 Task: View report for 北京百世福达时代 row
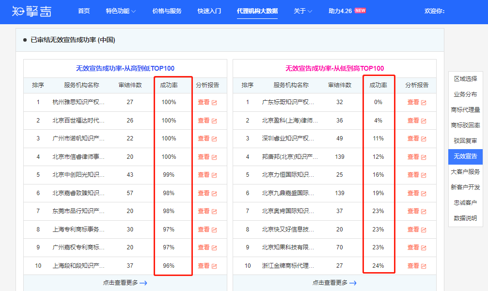[x=207, y=120]
